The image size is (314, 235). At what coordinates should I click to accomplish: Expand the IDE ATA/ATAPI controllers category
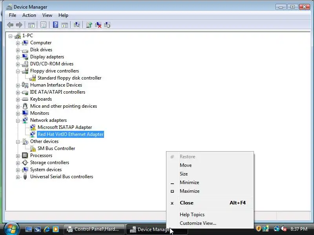tap(18, 92)
